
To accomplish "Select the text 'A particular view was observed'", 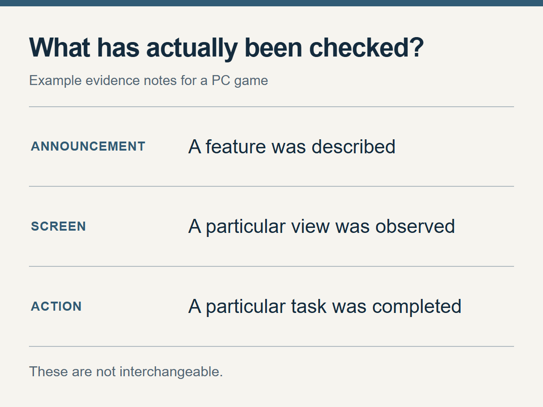I will pyautogui.click(x=321, y=227).
